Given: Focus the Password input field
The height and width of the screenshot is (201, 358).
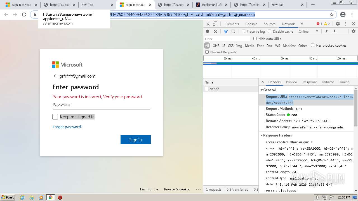Looking at the screenshot, I should 102,105.
